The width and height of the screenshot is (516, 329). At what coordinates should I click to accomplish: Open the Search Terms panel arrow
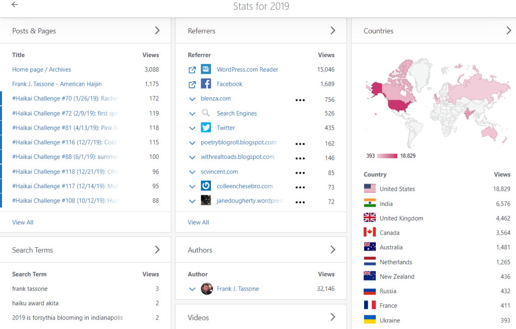pyautogui.click(x=157, y=250)
